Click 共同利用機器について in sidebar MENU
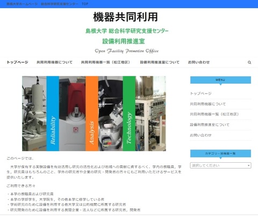Image resolution: width=258 pixels, height=217 pixels. (208, 104)
